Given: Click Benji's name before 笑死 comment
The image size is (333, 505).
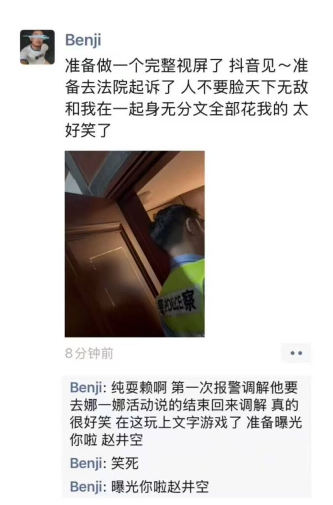Looking at the screenshot, I should pyautogui.click(x=86, y=464).
